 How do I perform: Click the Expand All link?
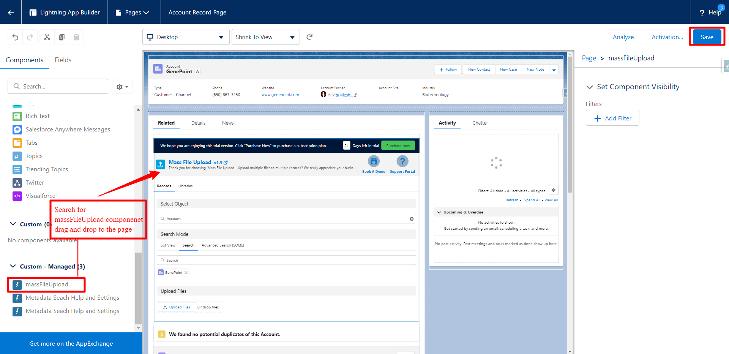531,200
